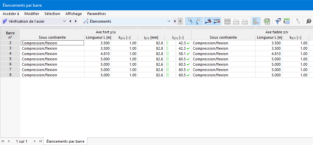Expand the Vérification de l'acier dropdown
Viewport: 313px width, 145px height.
[64, 21]
